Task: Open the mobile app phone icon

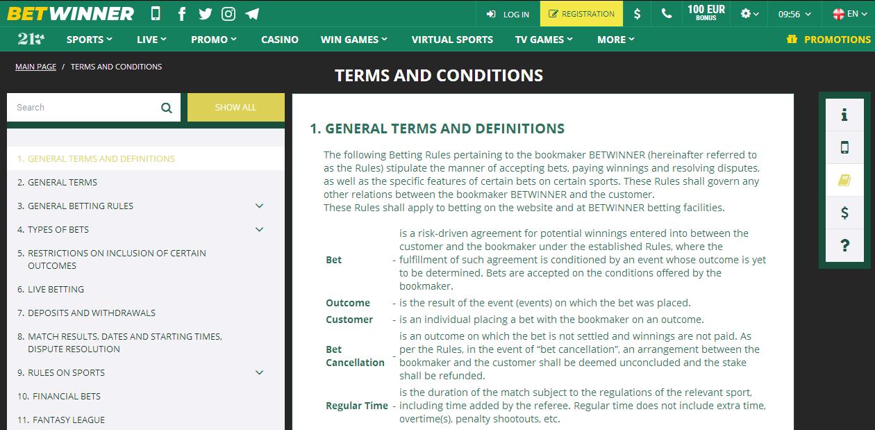Action: [x=156, y=13]
